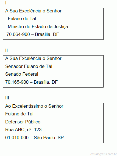
Task: Click the '70.165-900 – Brasília. DF' line
Action: 31,82
